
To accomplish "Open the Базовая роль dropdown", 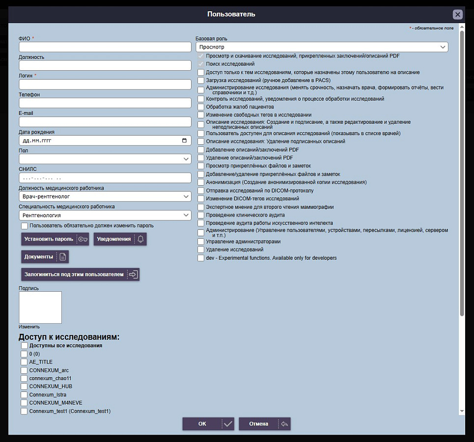I will [322, 47].
